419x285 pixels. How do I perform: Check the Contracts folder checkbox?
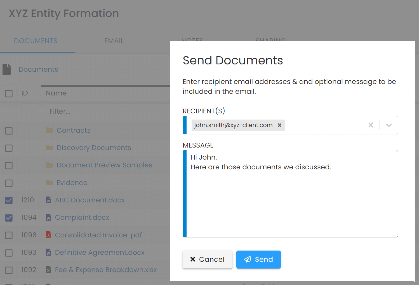[x=9, y=131]
